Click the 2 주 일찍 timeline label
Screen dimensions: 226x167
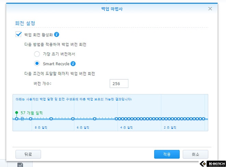point(170,128)
